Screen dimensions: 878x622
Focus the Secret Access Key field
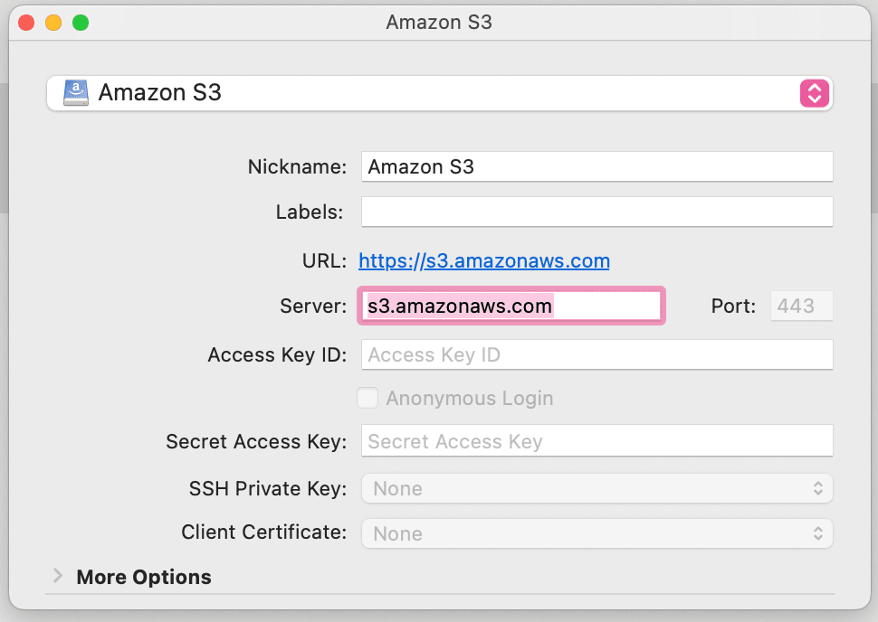[x=596, y=441]
